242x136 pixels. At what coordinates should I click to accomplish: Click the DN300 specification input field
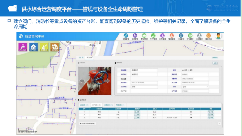(195, 74)
